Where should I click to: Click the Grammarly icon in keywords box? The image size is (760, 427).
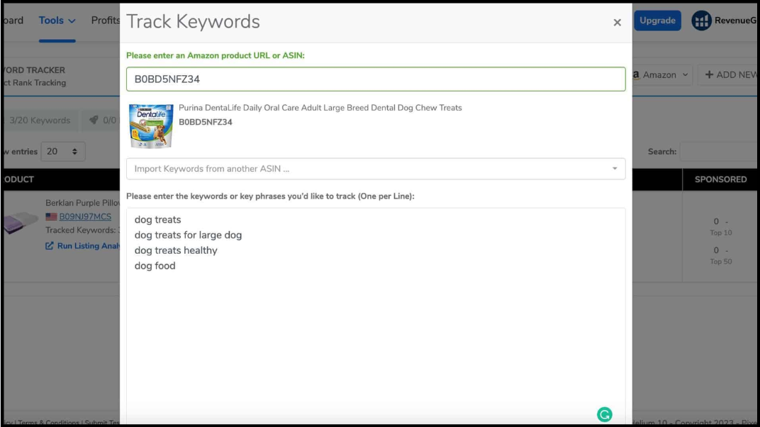(604, 414)
